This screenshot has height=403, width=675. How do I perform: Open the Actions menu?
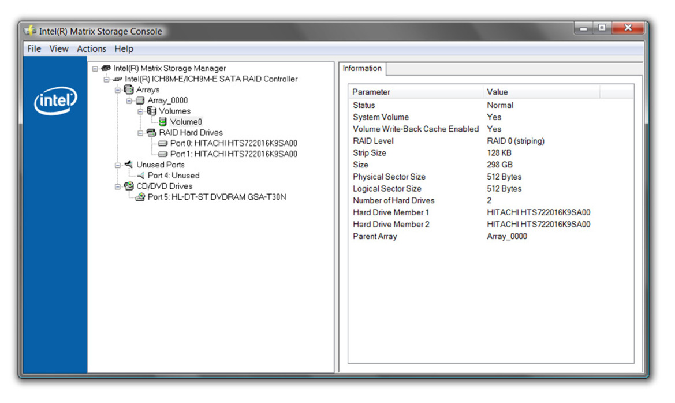coord(91,48)
